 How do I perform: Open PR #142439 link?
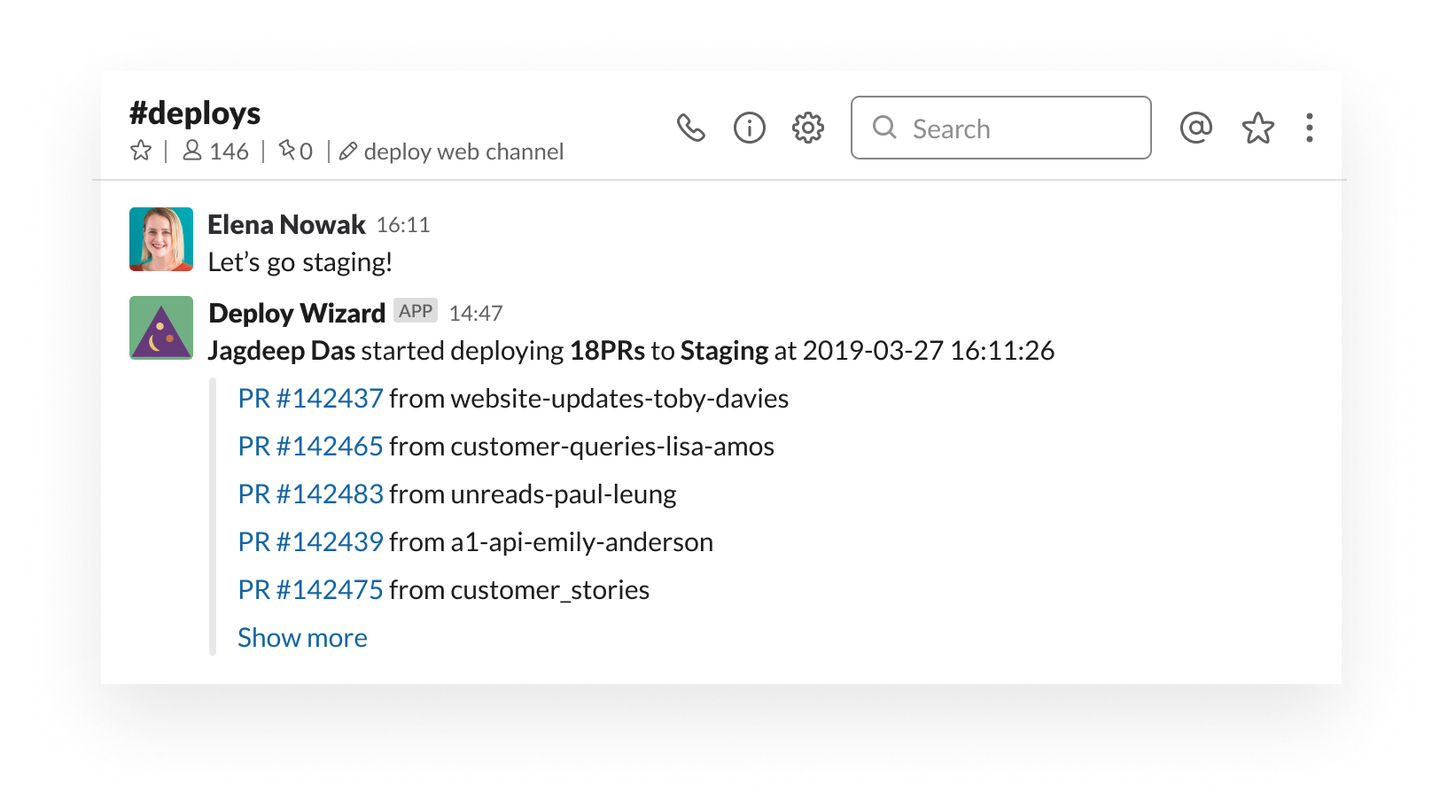310,542
